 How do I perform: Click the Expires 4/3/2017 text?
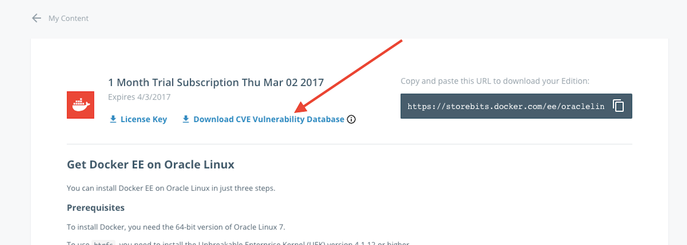click(139, 97)
